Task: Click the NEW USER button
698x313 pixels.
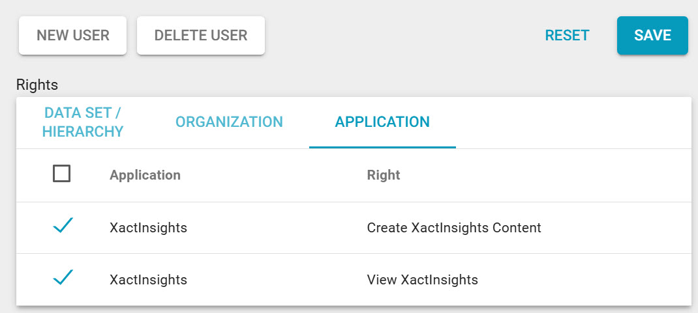Action: [x=73, y=35]
